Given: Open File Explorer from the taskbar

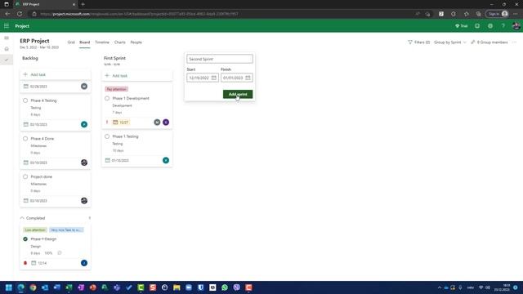Looking at the screenshot, I should click(x=177, y=287).
